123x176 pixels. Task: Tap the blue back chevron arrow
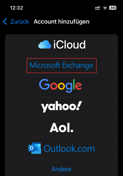pos(5,21)
